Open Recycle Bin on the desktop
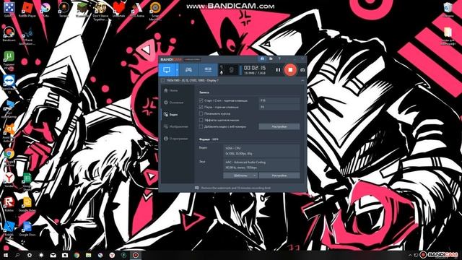Image resolution: width=462 pixels, height=260 pixels. point(448,9)
